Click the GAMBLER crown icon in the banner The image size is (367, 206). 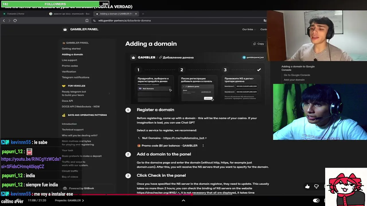point(133,58)
